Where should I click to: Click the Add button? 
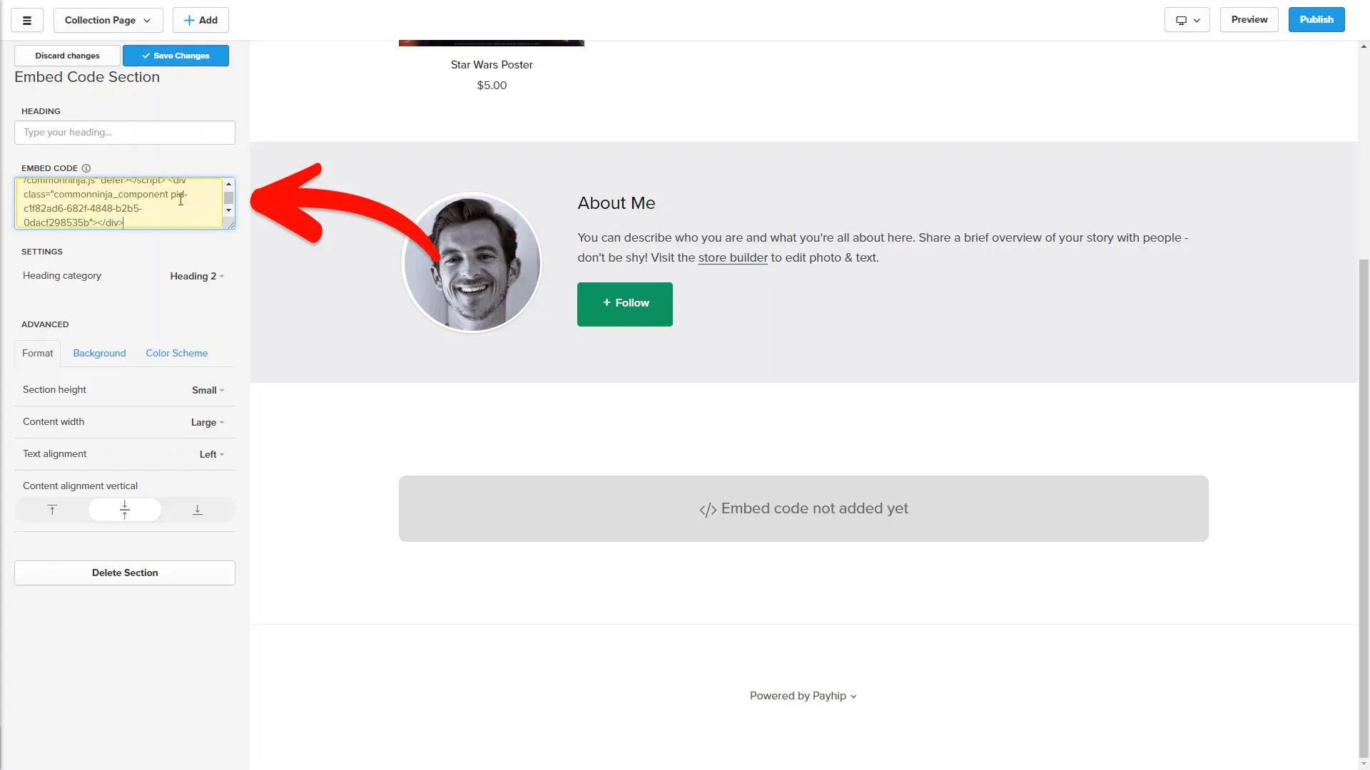tap(201, 20)
